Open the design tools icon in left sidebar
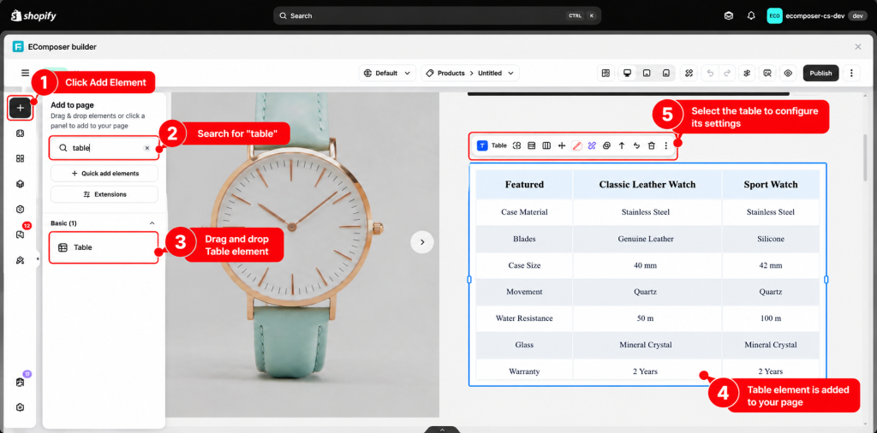Viewport: 877px width, 433px height. 21,260
